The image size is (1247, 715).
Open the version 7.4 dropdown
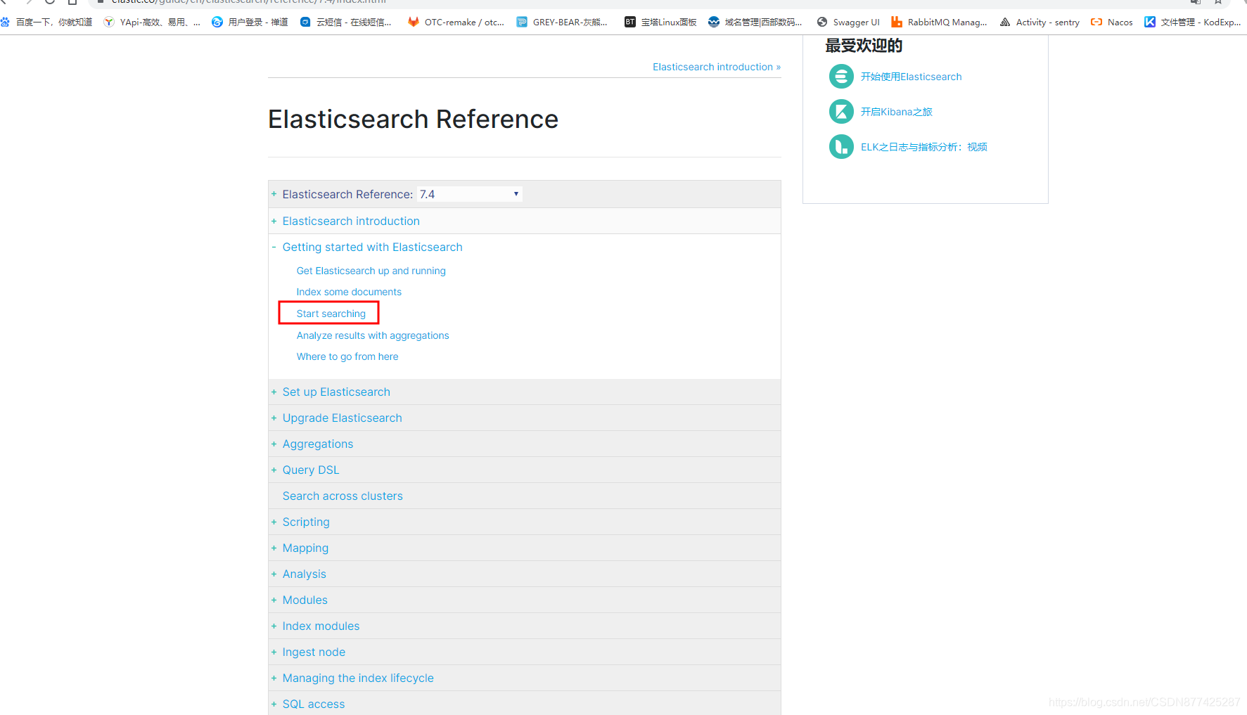tap(470, 194)
